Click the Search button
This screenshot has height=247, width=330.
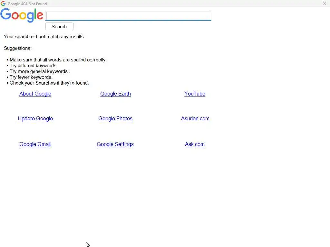[x=60, y=26]
